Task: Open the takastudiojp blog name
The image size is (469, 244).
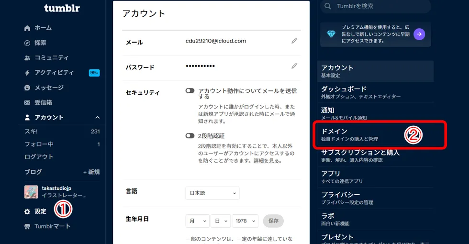Action: pyautogui.click(x=56, y=189)
